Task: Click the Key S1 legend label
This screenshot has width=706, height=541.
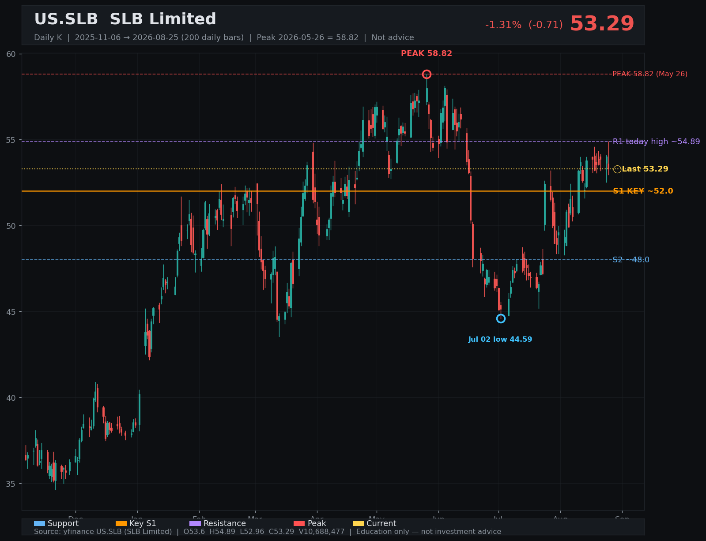Action: (x=143, y=523)
